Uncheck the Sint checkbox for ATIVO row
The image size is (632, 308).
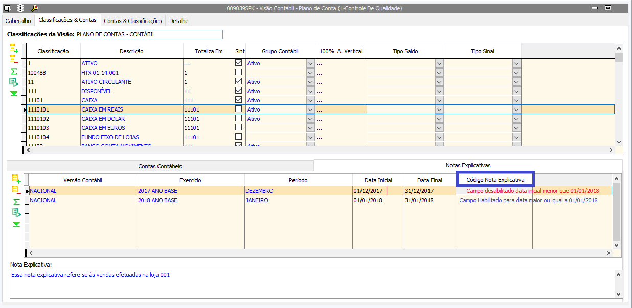point(238,63)
